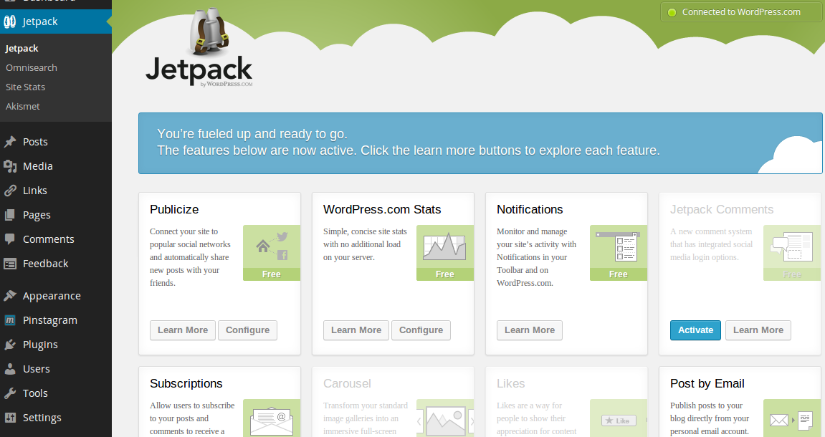Viewport: 825px width, 437px height.
Task: Click the Feedback form icon
Action: (x=10, y=264)
